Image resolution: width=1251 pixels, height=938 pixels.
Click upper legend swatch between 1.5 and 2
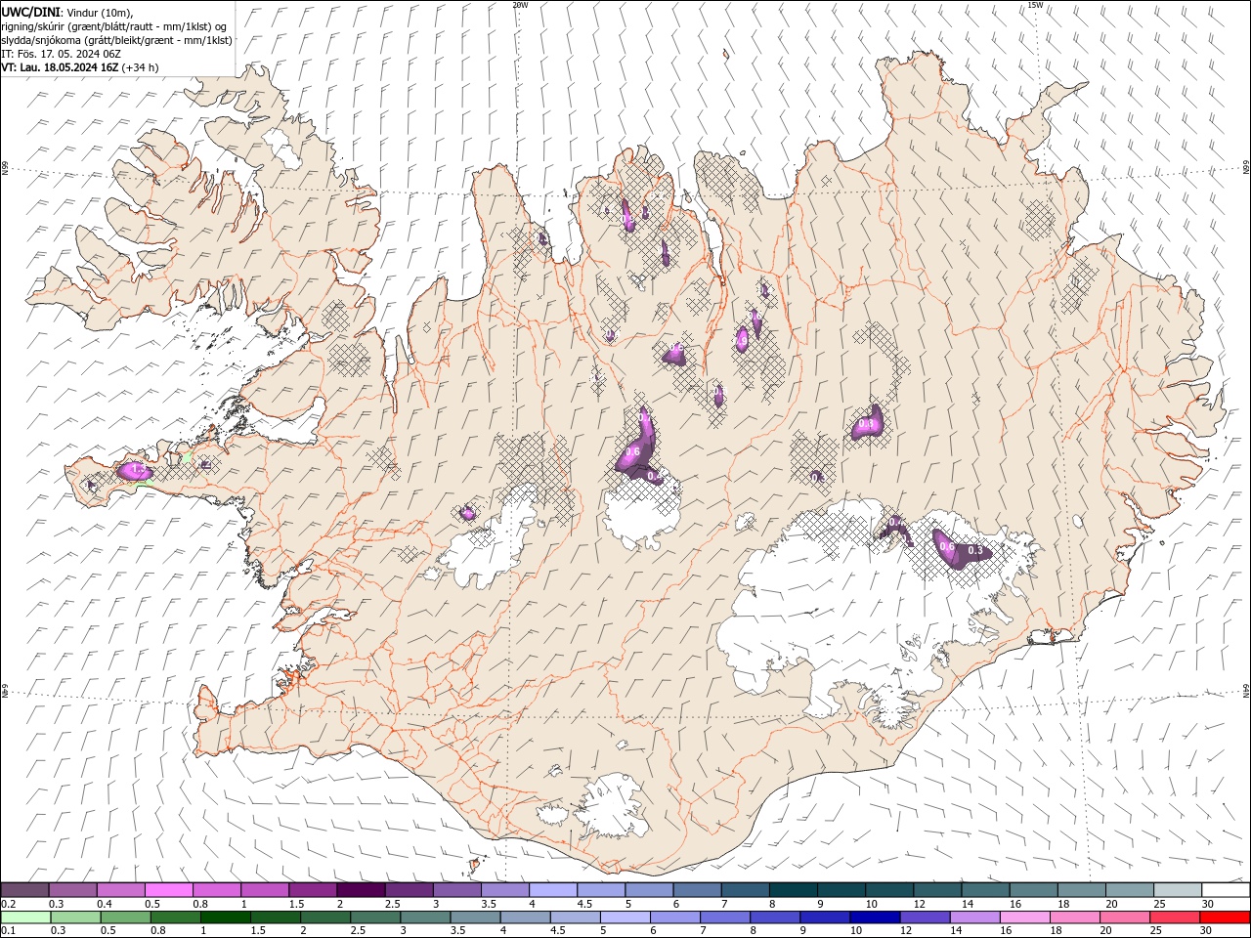click(x=313, y=890)
